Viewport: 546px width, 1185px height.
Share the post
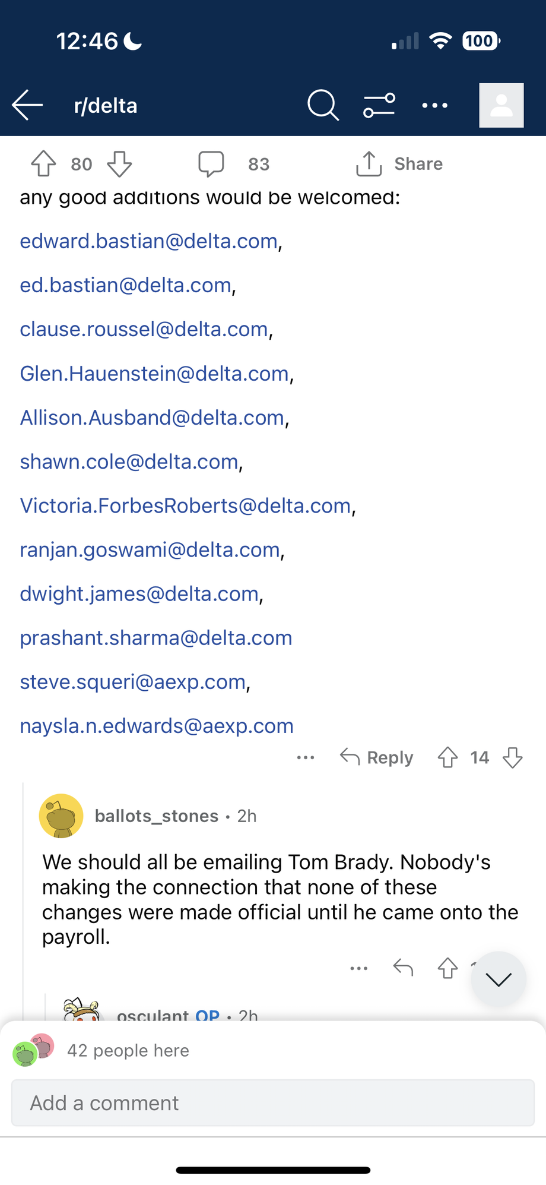tap(399, 164)
